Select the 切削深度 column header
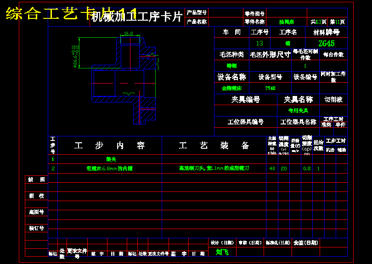 [307, 146]
